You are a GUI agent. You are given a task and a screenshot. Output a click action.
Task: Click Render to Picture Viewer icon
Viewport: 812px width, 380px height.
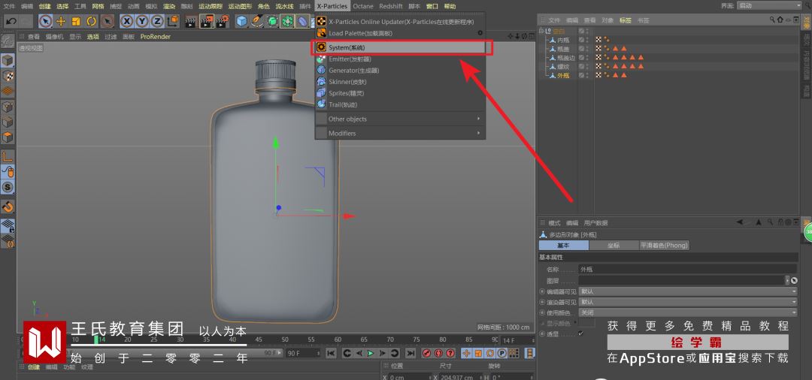pos(207,21)
